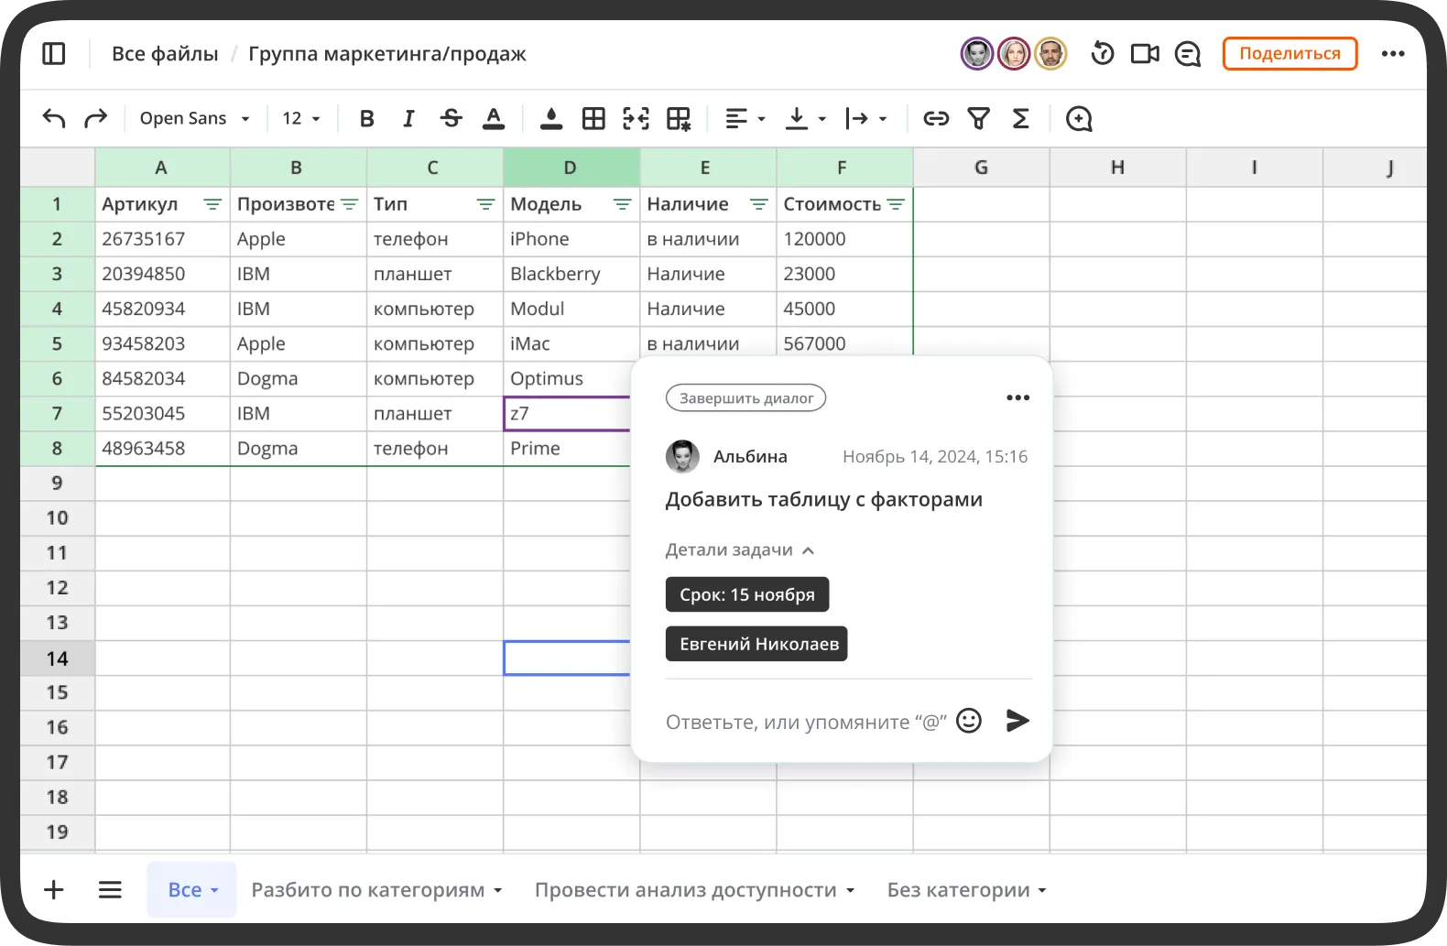Open version history icon
This screenshot has height=946, width=1447.
[x=1103, y=54]
